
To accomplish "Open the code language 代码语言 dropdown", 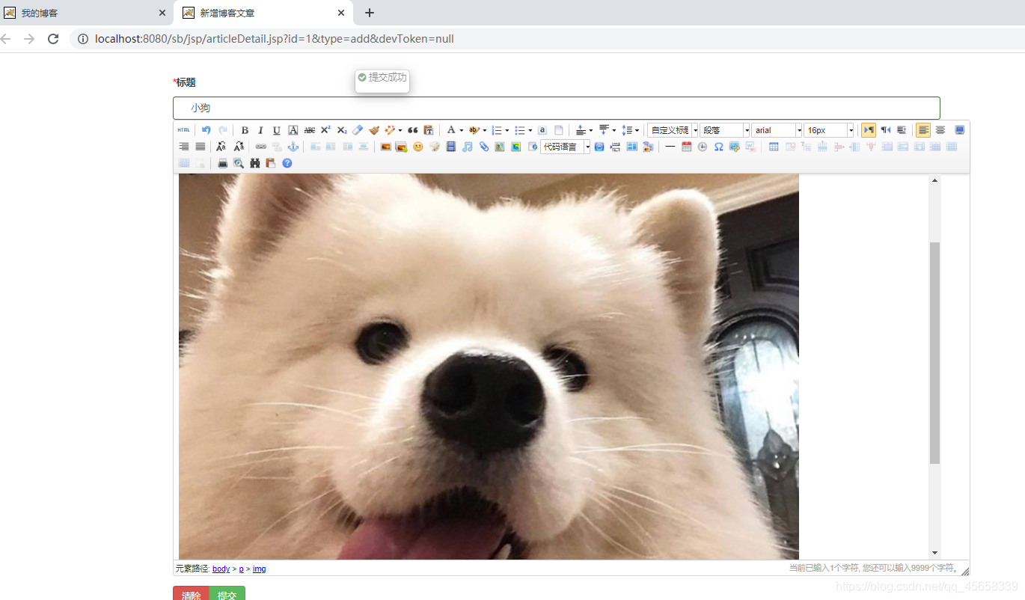I will tap(566, 147).
